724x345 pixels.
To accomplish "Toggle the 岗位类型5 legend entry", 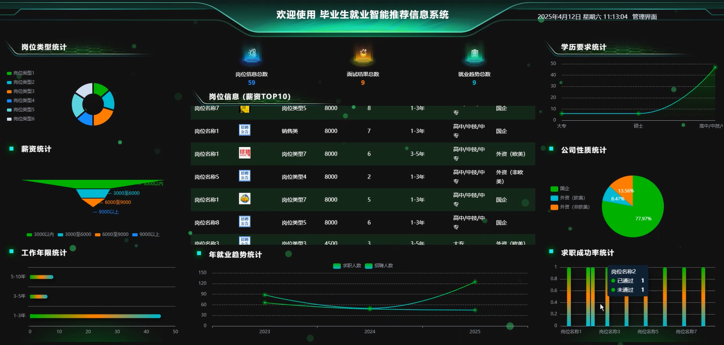I will click(x=21, y=109).
